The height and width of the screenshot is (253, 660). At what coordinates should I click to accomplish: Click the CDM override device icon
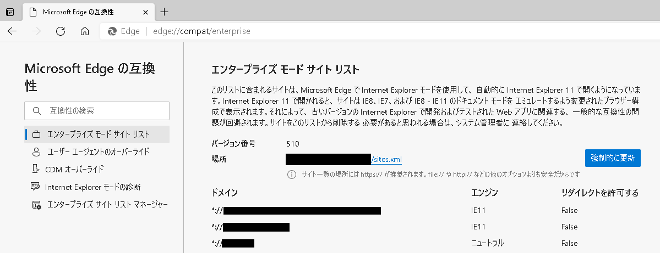pos(35,169)
